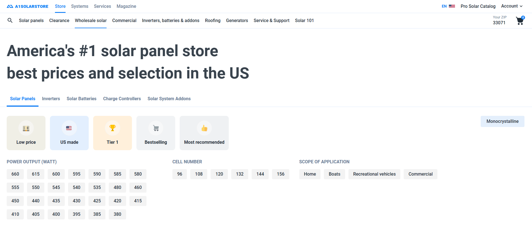Select the Most recommended thumbs-up tile
Image resolution: width=532 pixels, height=225 pixels.
(x=204, y=133)
